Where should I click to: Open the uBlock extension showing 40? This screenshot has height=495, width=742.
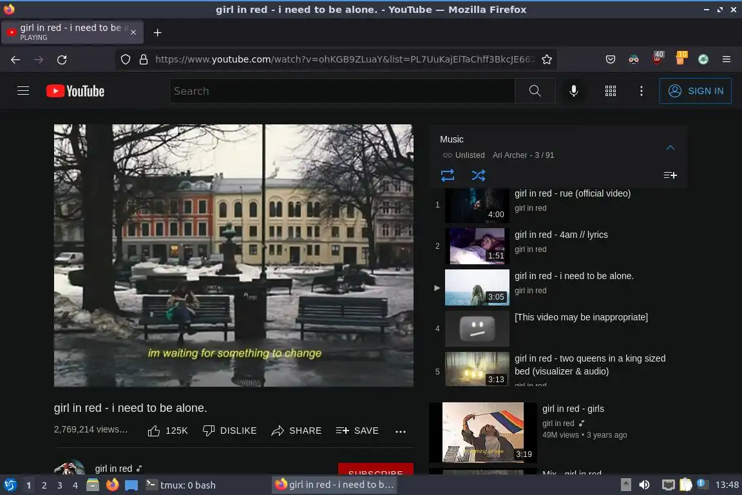click(657, 58)
